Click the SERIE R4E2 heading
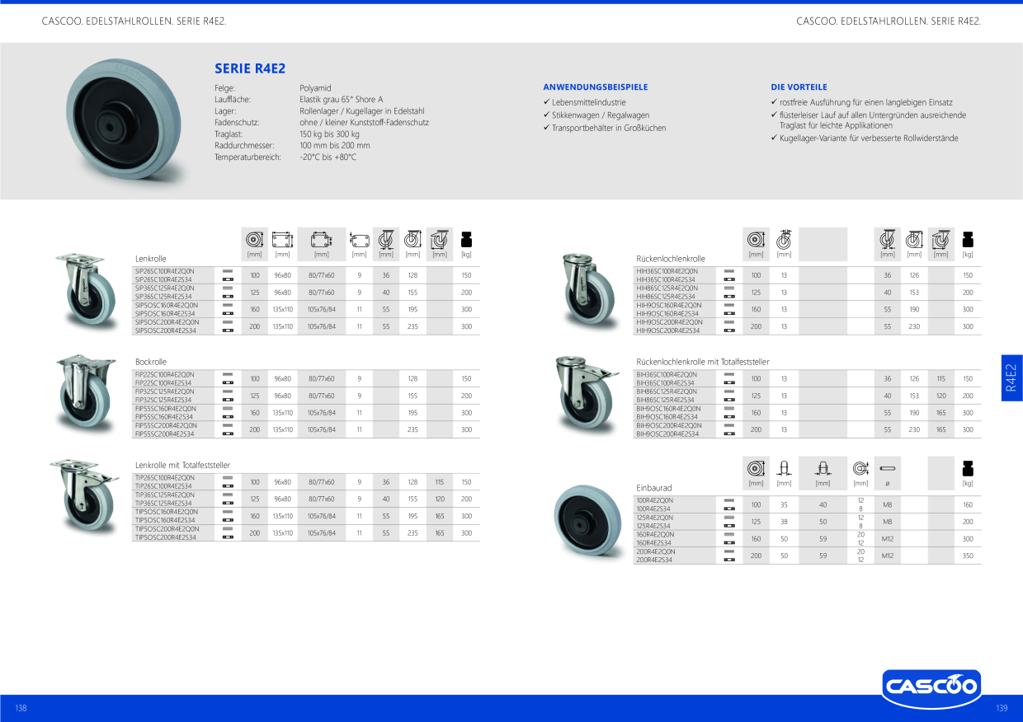 click(x=250, y=69)
